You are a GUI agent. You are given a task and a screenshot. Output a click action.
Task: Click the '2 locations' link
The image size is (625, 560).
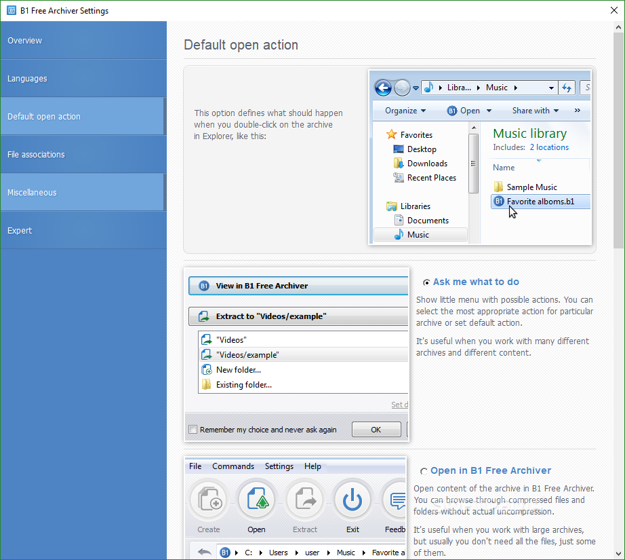(549, 147)
